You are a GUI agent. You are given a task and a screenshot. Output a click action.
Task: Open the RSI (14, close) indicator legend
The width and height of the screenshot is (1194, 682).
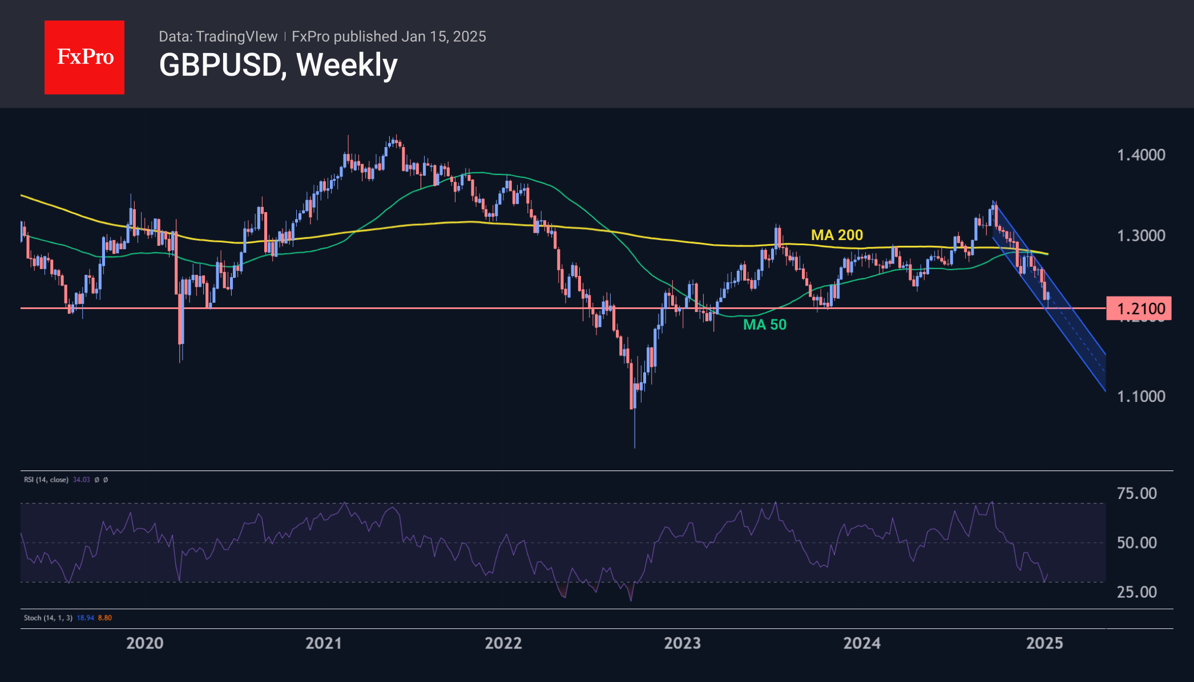coord(46,480)
